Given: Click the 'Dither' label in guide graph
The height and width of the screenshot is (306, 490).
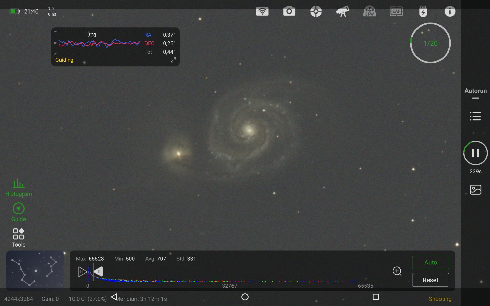Looking at the screenshot, I should [92, 35].
